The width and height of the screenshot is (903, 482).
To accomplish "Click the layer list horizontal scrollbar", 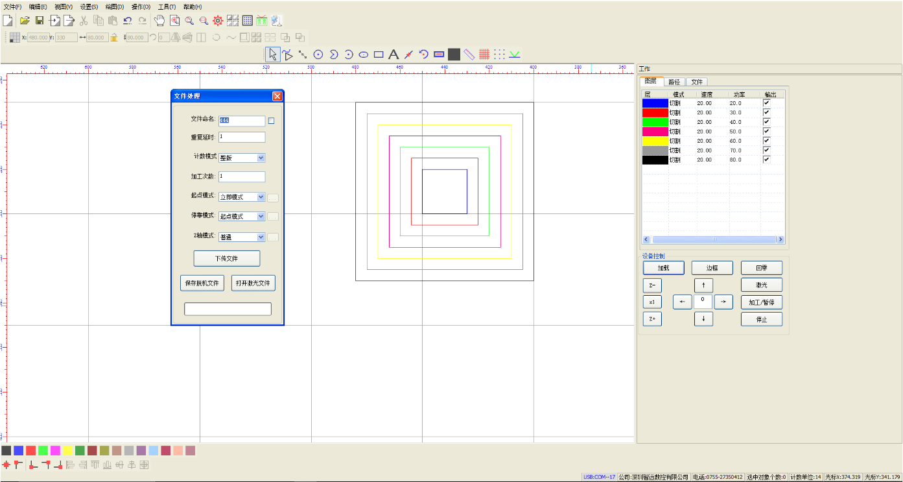I will click(713, 239).
